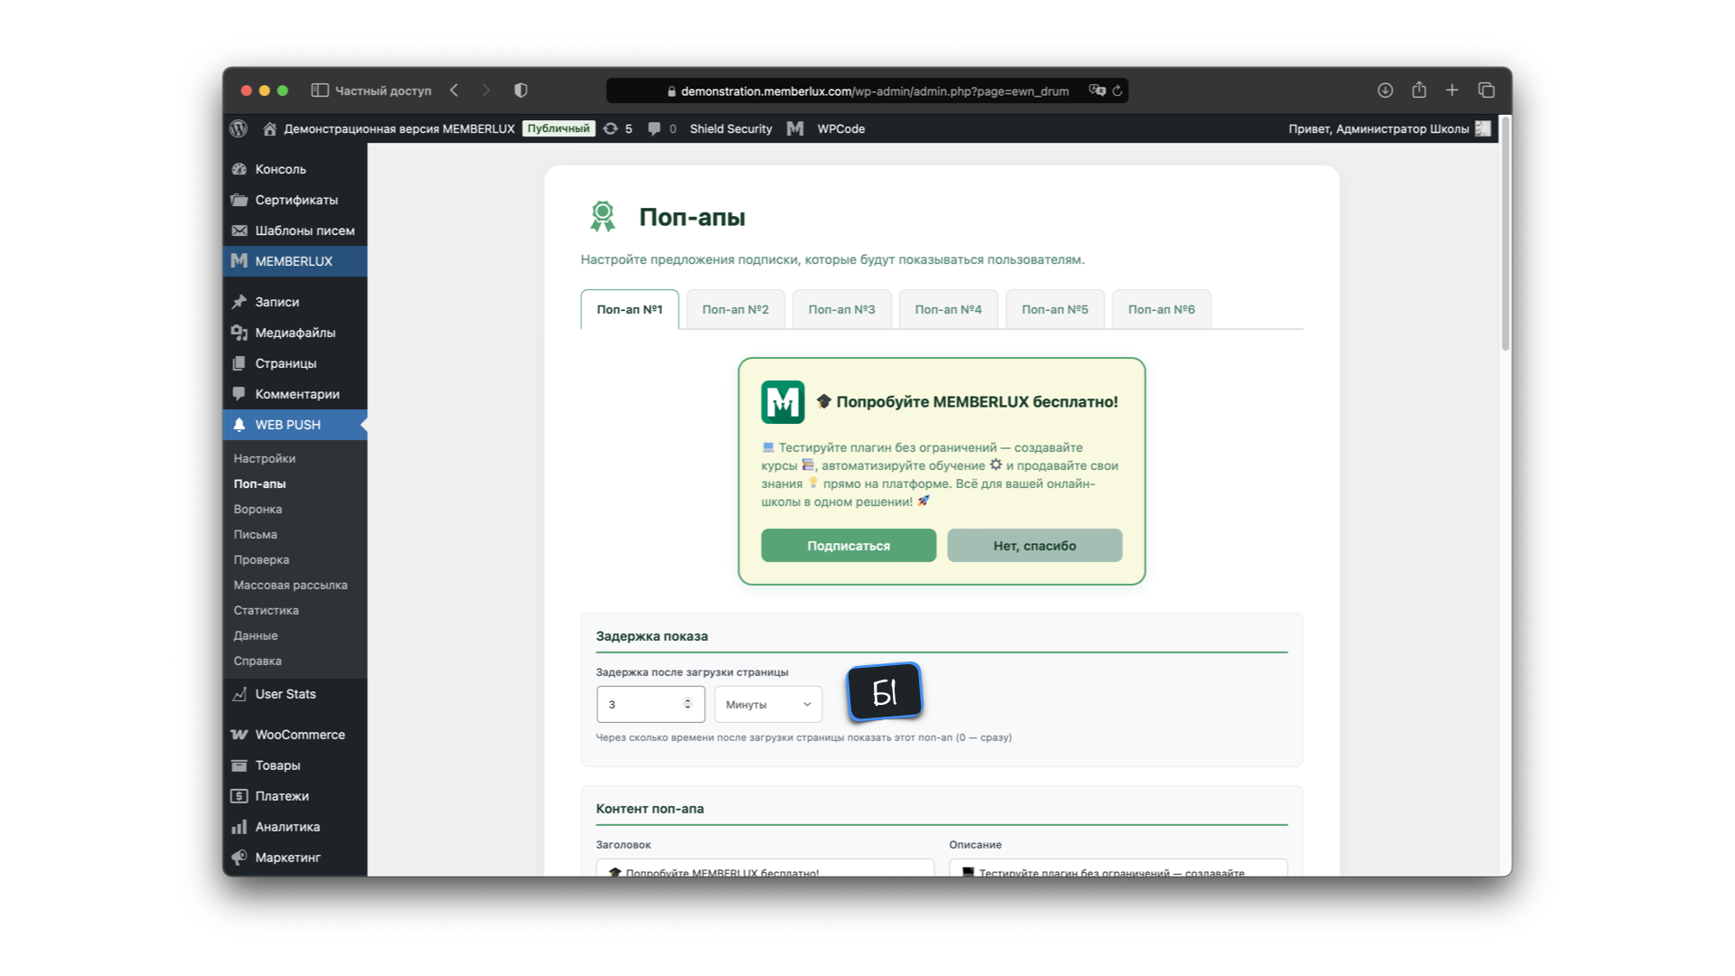Open the updates icon showing 5
Image resolution: width=1735 pixels, height=976 pixels.
(611, 128)
